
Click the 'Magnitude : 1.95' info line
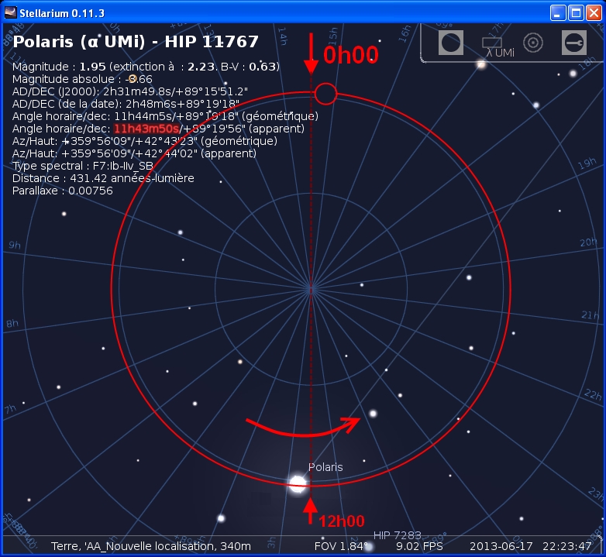[146, 67]
